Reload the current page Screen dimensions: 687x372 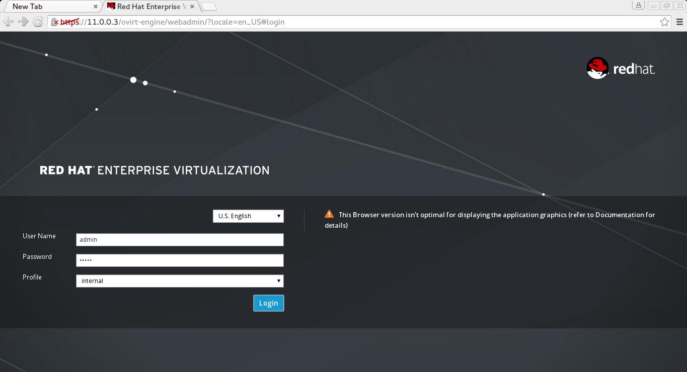[x=38, y=22]
